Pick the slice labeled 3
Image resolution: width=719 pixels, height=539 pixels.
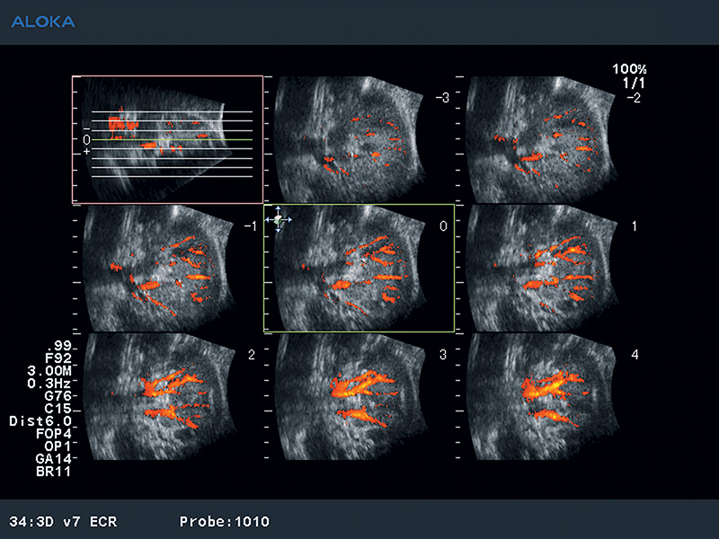359,395
